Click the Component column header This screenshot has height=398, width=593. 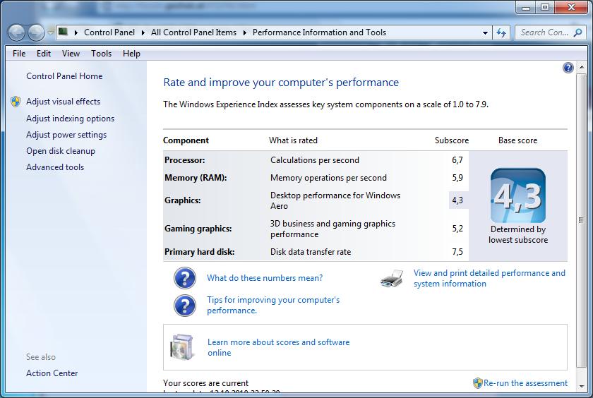point(186,140)
